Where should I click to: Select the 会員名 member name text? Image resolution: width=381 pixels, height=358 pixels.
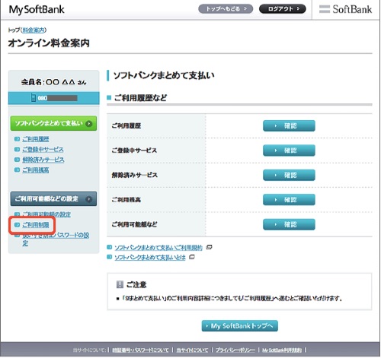(x=53, y=82)
